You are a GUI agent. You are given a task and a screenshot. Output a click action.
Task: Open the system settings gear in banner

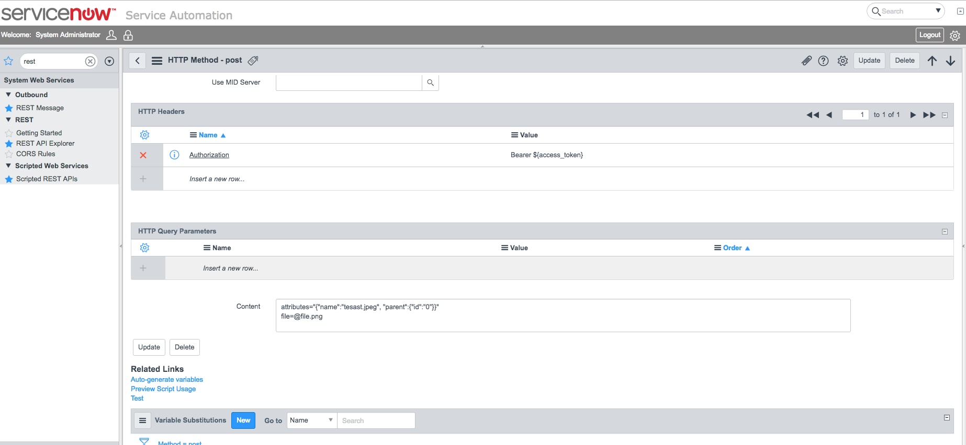[955, 36]
